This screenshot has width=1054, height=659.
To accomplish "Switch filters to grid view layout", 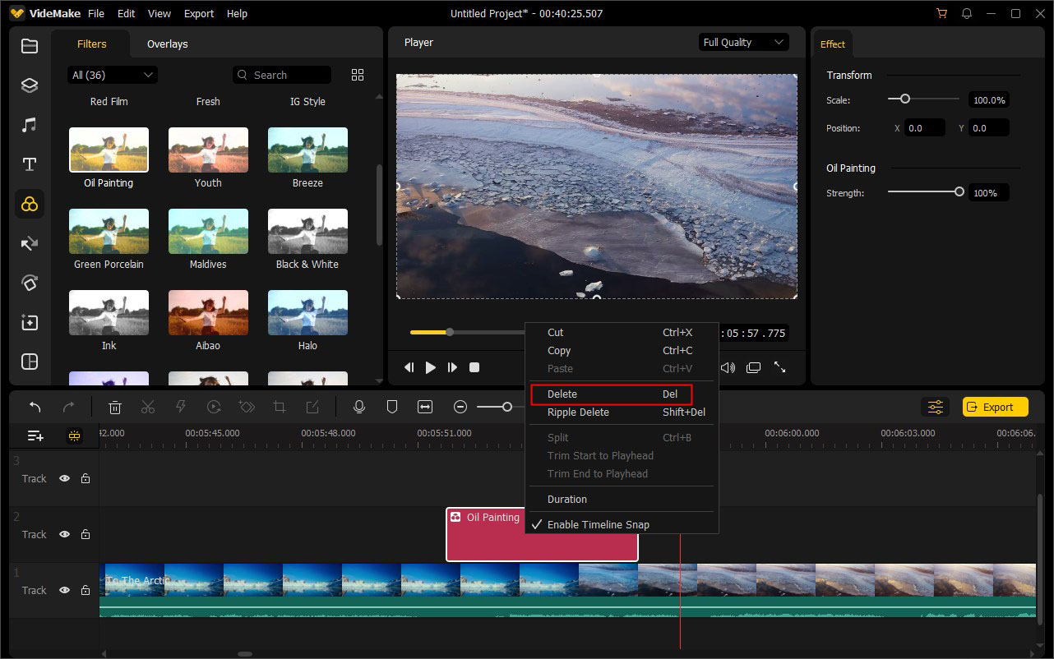I will [x=358, y=75].
